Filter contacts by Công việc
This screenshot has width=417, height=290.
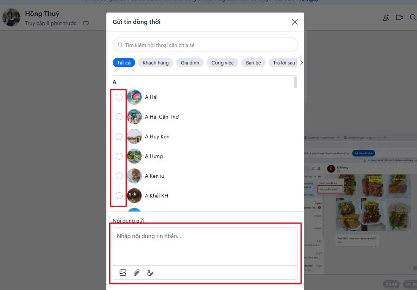point(222,63)
